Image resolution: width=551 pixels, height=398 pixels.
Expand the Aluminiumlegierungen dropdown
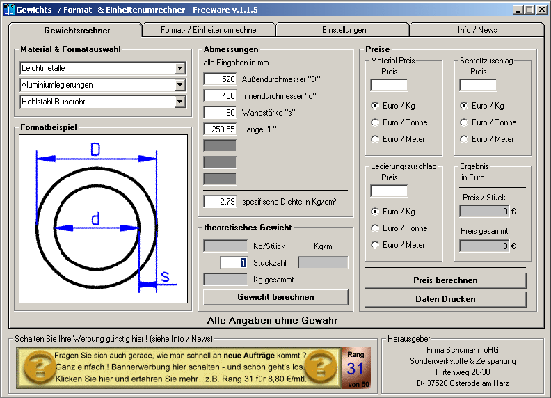(180, 85)
